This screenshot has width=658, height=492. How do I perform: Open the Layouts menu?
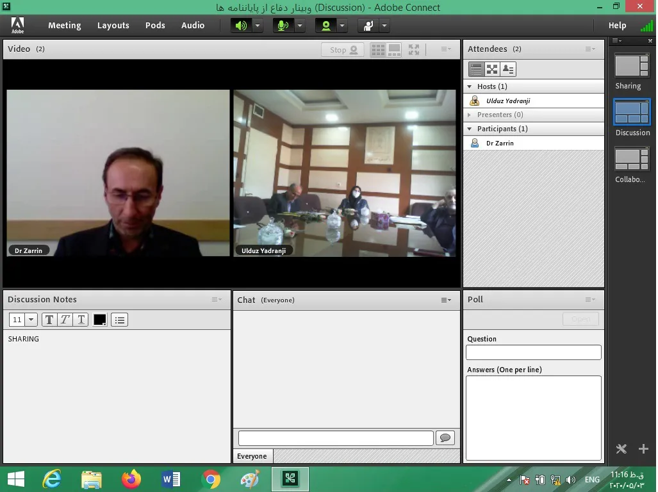coord(113,26)
